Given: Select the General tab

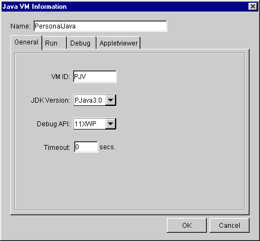Looking at the screenshot, I should [26, 42].
